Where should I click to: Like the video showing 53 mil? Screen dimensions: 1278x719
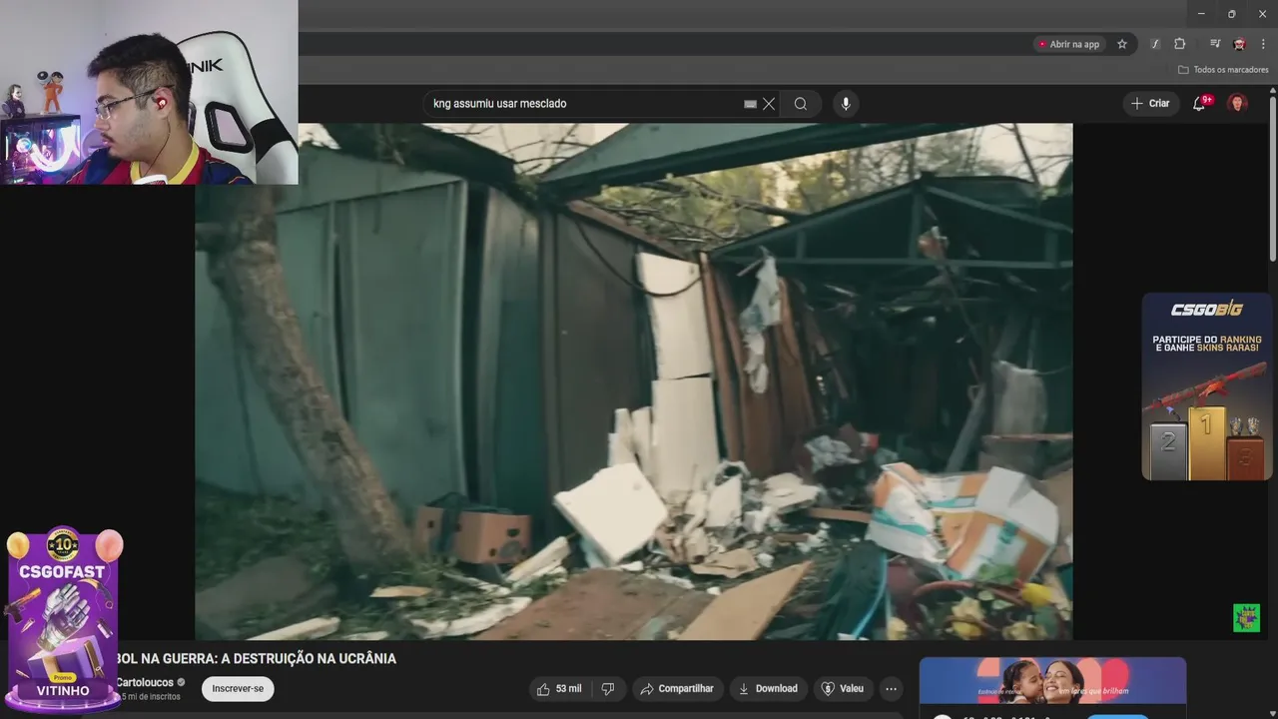559,689
